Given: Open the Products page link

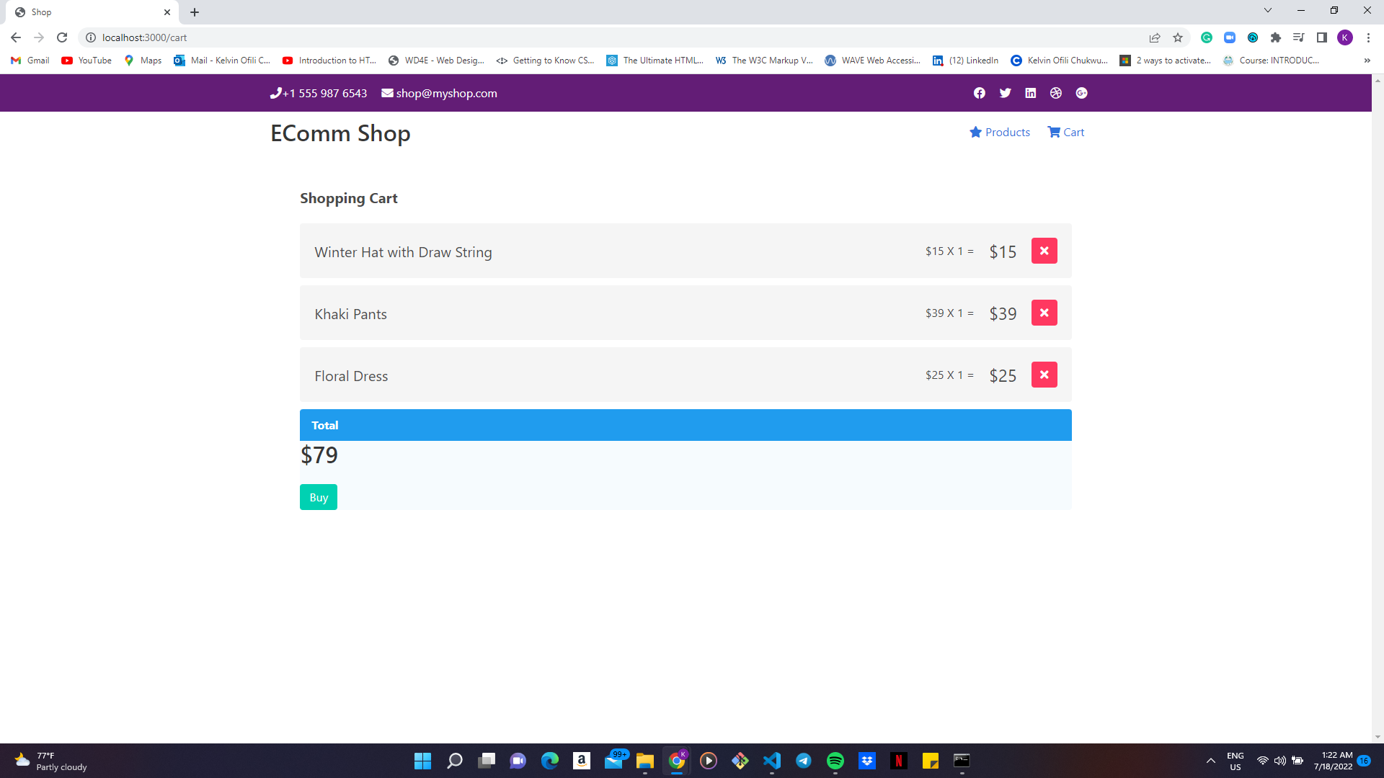Looking at the screenshot, I should pyautogui.click(x=1007, y=132).
